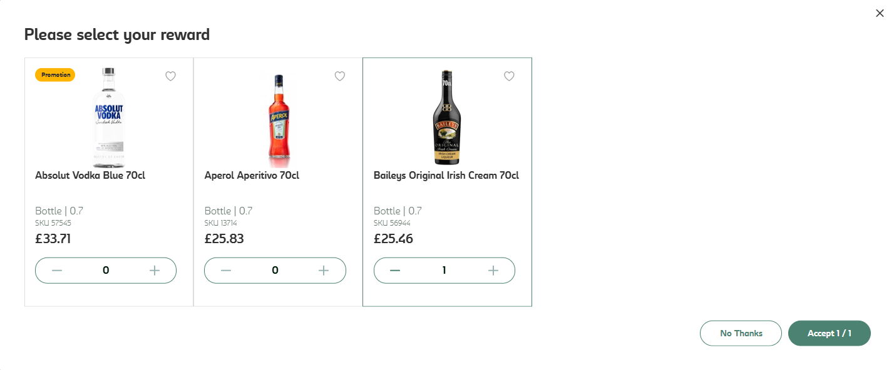Click the No Thanks button
Screen dimensions: 894x370
tap(741, 333)
